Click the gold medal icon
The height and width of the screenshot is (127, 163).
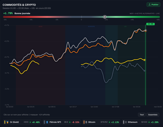point(7,122)
